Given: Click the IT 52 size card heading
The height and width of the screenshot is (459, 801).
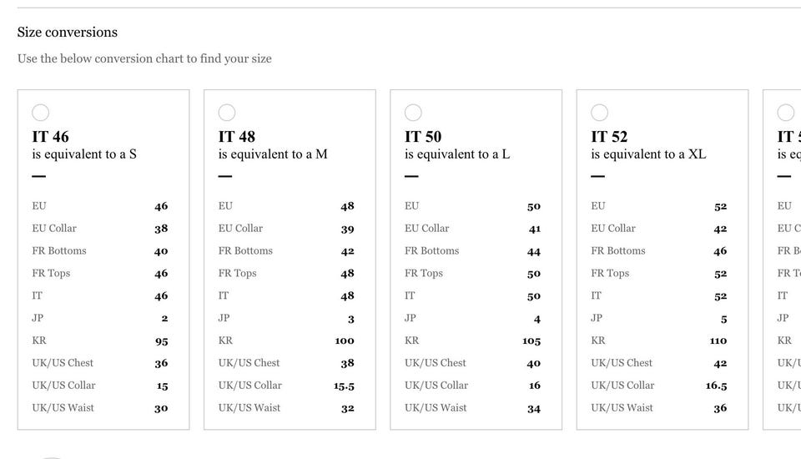Looking at the screenshot, I should point(609,137).
